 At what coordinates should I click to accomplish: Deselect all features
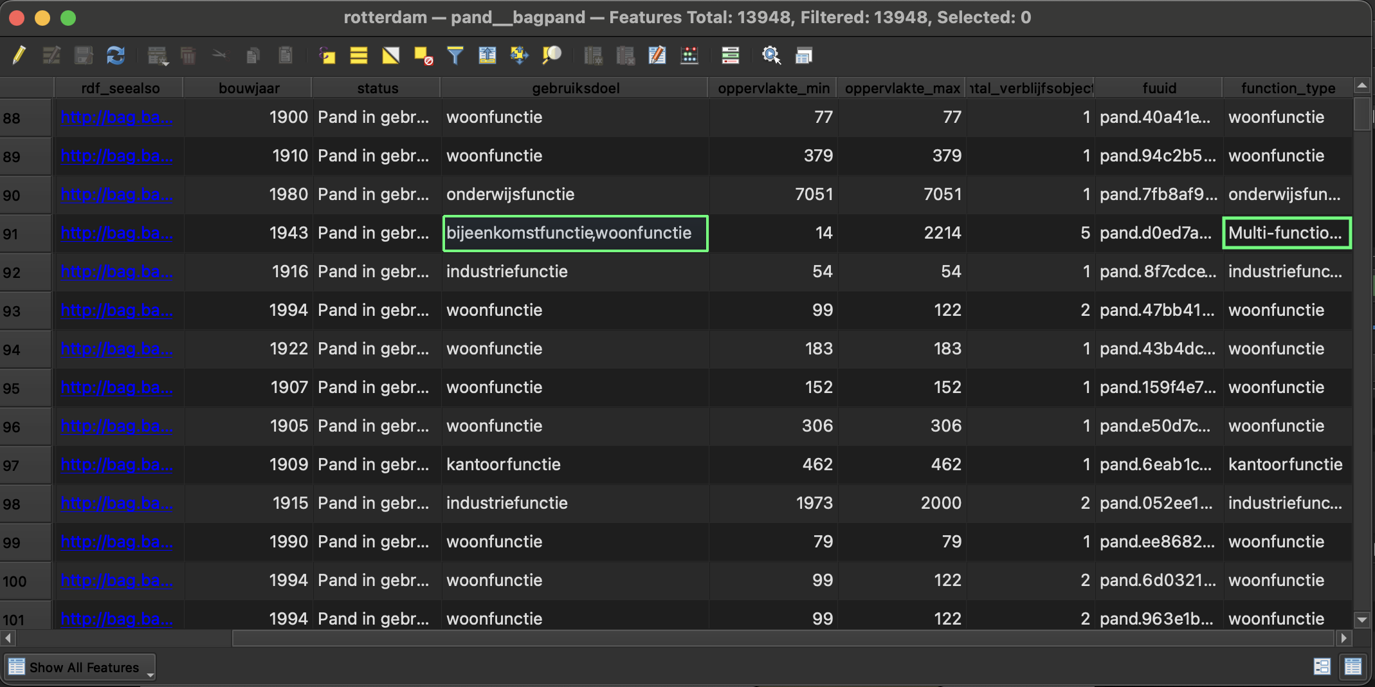click(423, 55)
